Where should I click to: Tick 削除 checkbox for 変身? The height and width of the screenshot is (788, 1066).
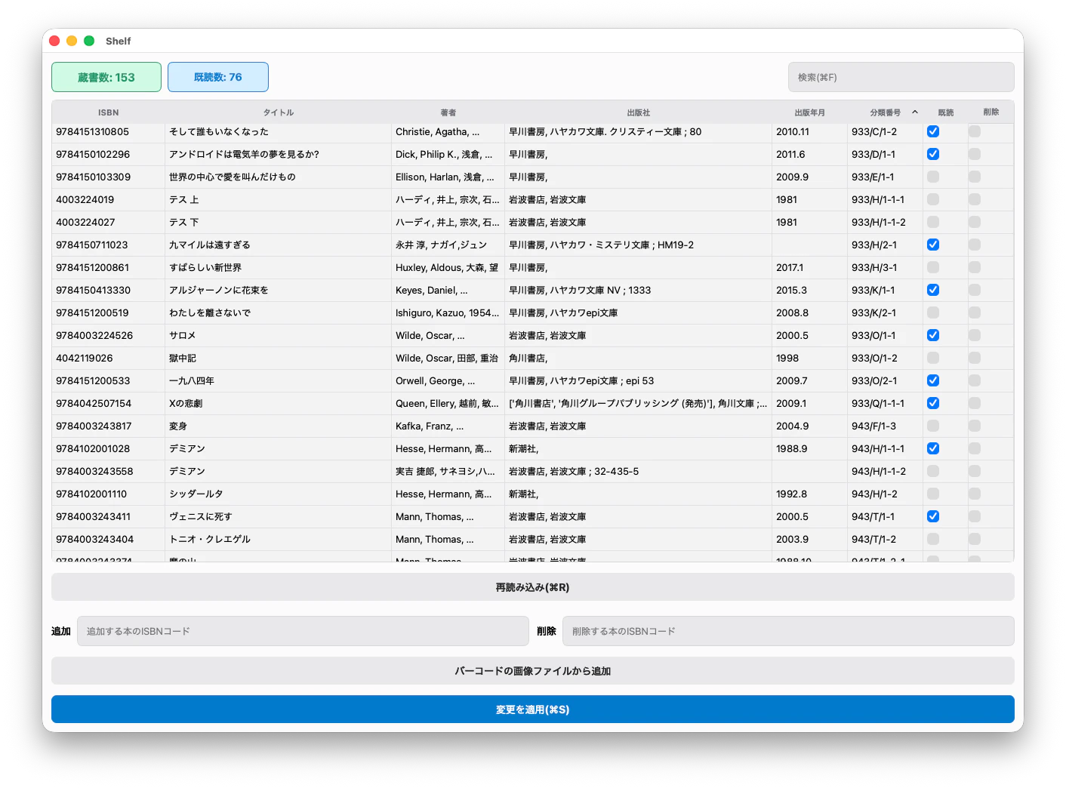coord(975,426)
